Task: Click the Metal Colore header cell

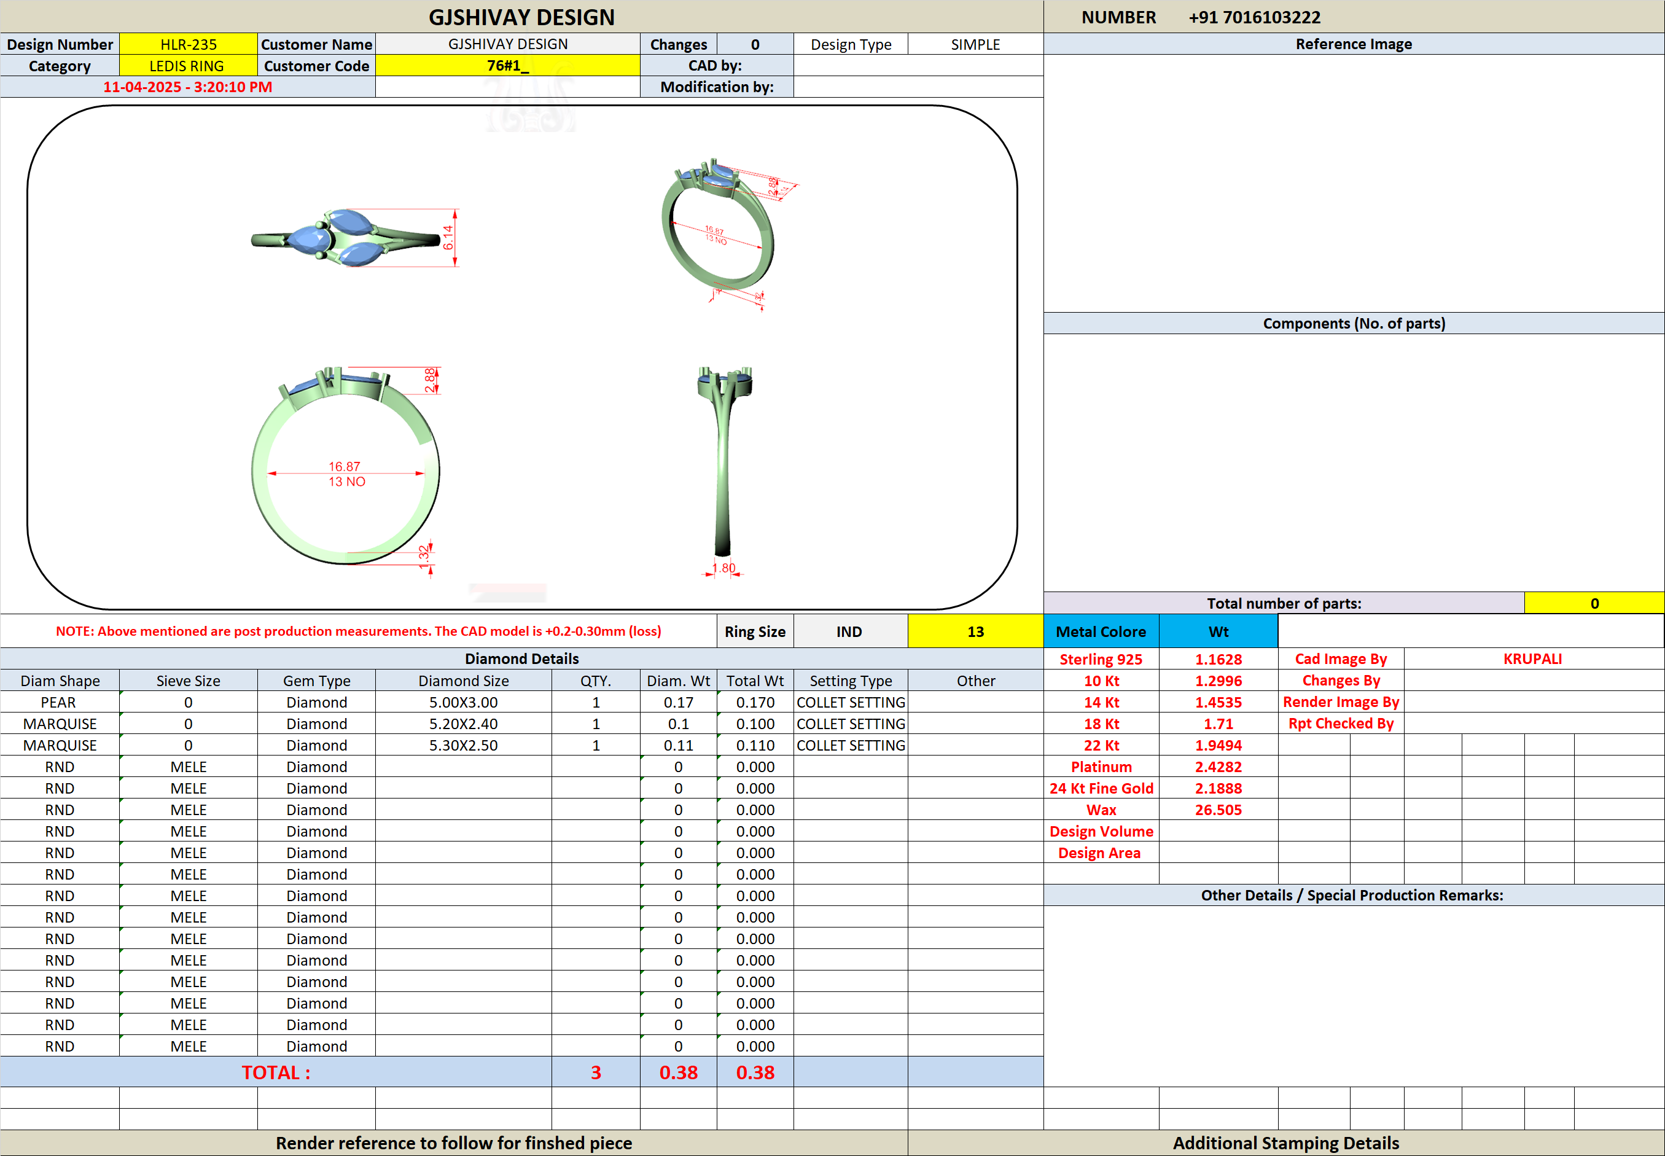Action: pyautogui.click(x=1101, y=631)
